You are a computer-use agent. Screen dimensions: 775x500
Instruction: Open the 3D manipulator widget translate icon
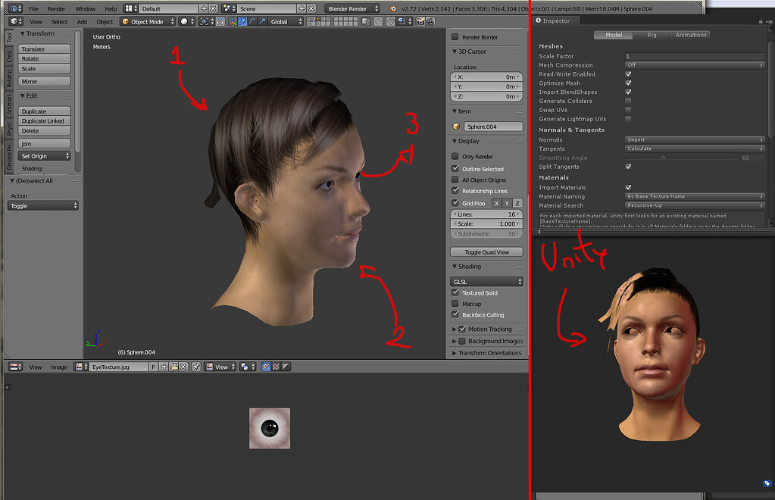click(x=242, y=21)
